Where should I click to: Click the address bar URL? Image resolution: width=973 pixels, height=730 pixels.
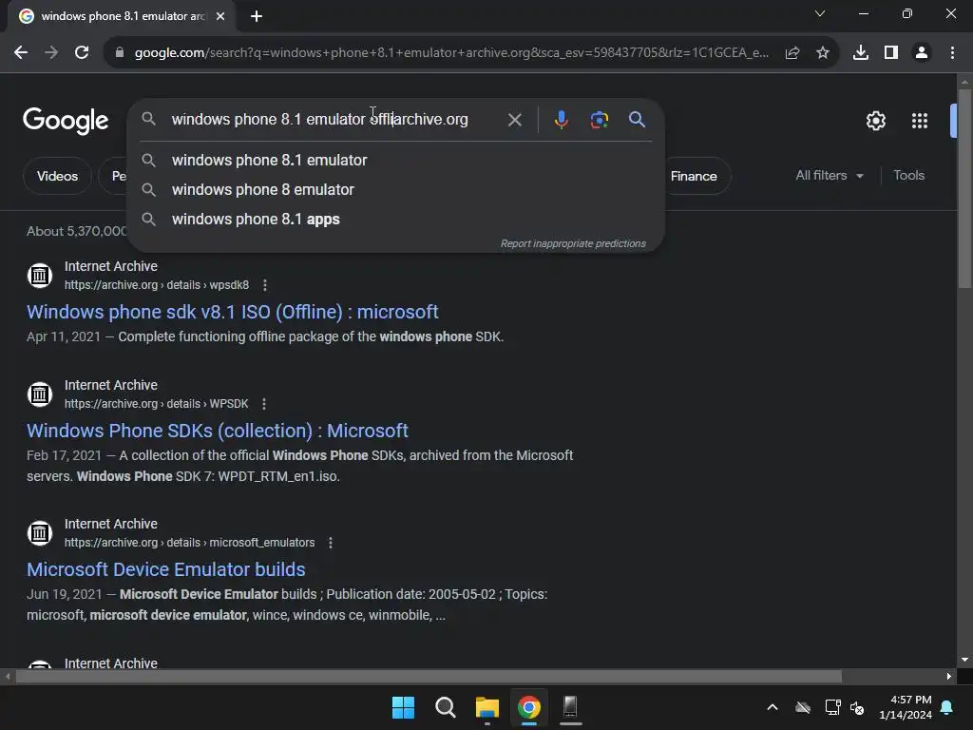[451, 53]
